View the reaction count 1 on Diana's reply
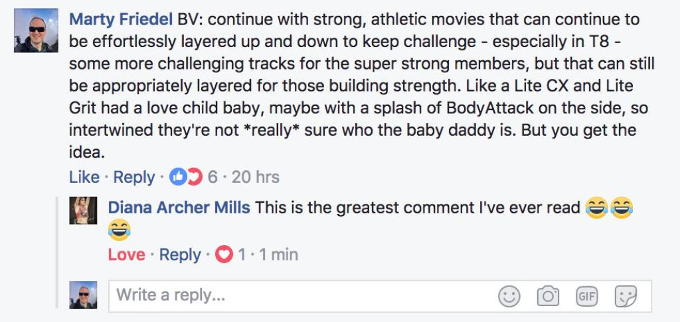The image size is (680, 322). [242, 255]
